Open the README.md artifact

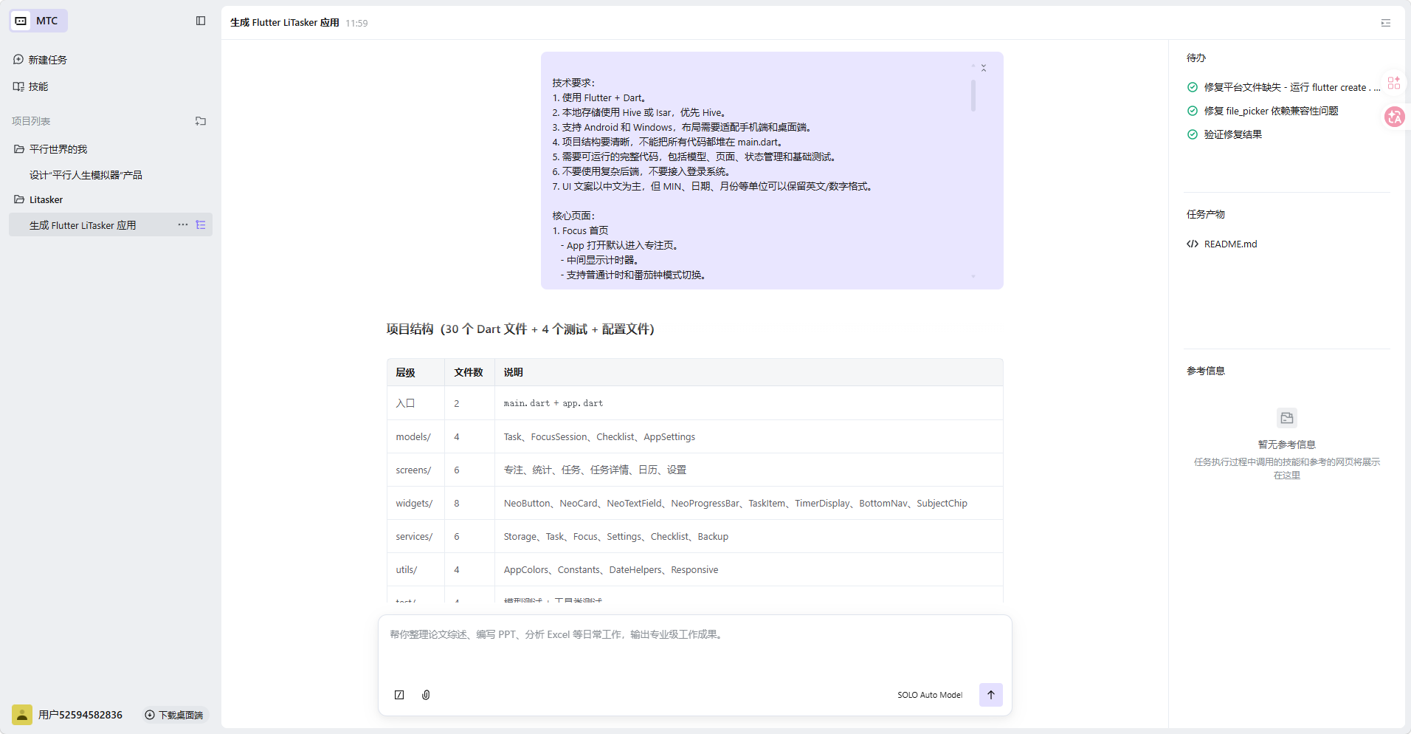[x=1229, y=244]
